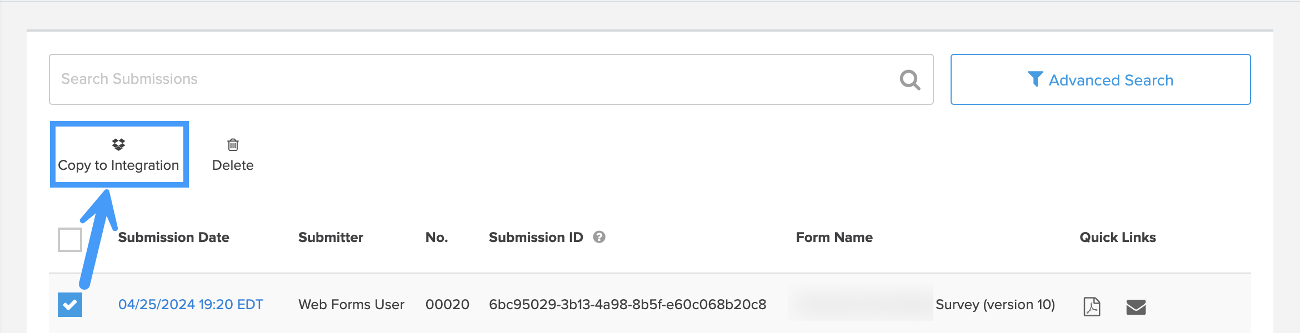Screen dimensions: 1300x333
Task: Click the magnifying glass search icon
Action: pyautogui.click(x=909, y=79)
